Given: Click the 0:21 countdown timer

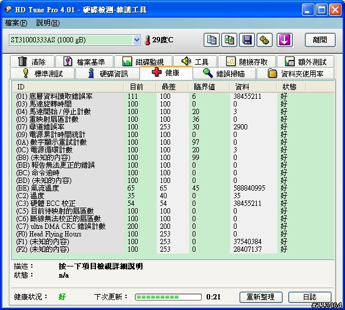Looking at the screenshot, I should pyautogui.click(x=213, y=297).
